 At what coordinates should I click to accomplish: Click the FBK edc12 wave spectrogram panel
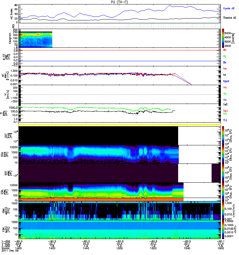[x=120, y=211]
